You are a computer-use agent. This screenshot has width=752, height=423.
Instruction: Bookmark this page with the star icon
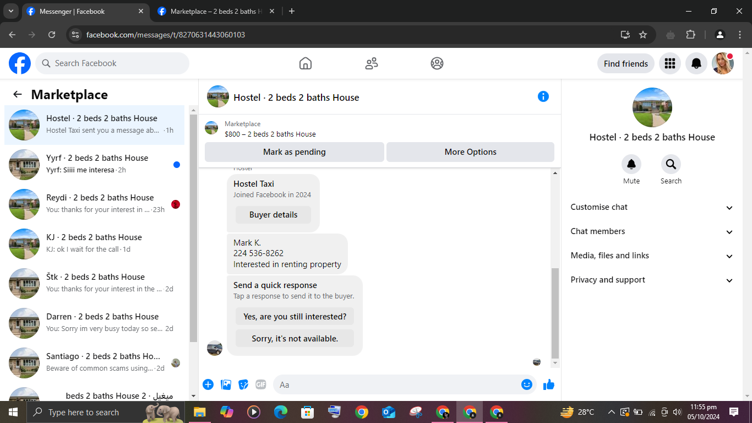pyautogui.click(x=643, y=35)
